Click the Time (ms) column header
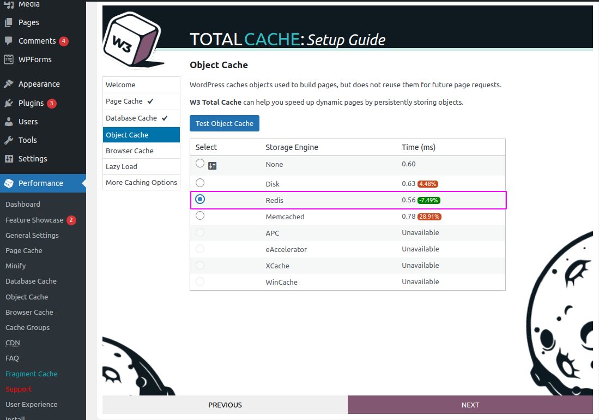Viewport: 599px width, 420px height. (x=418, y=147)
